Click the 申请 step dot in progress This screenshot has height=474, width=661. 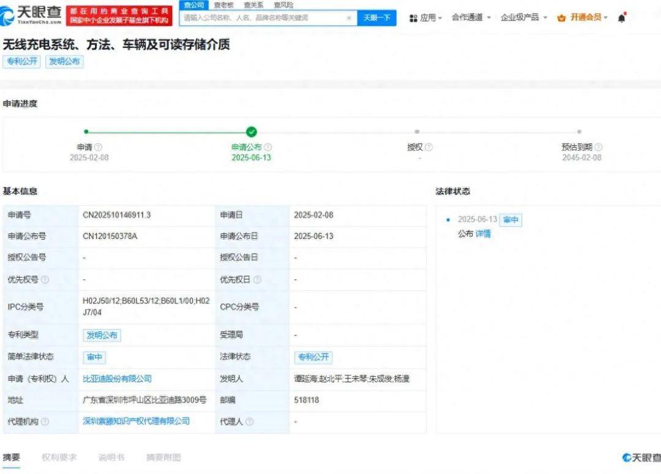86,132
